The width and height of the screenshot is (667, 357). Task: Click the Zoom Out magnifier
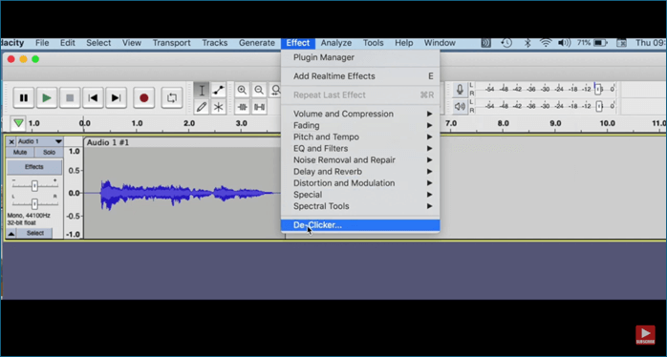(x=259, y=90)
